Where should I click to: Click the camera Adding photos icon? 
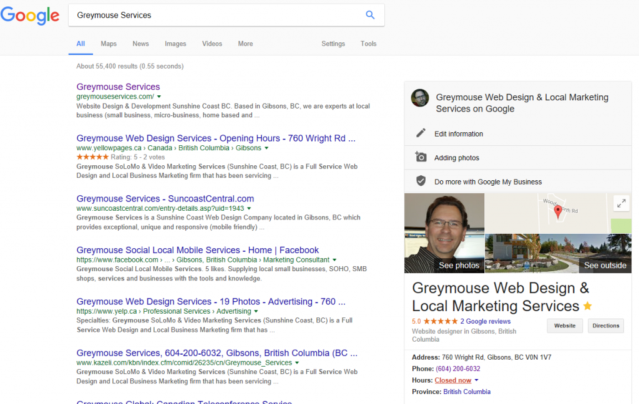click(421, 156)
